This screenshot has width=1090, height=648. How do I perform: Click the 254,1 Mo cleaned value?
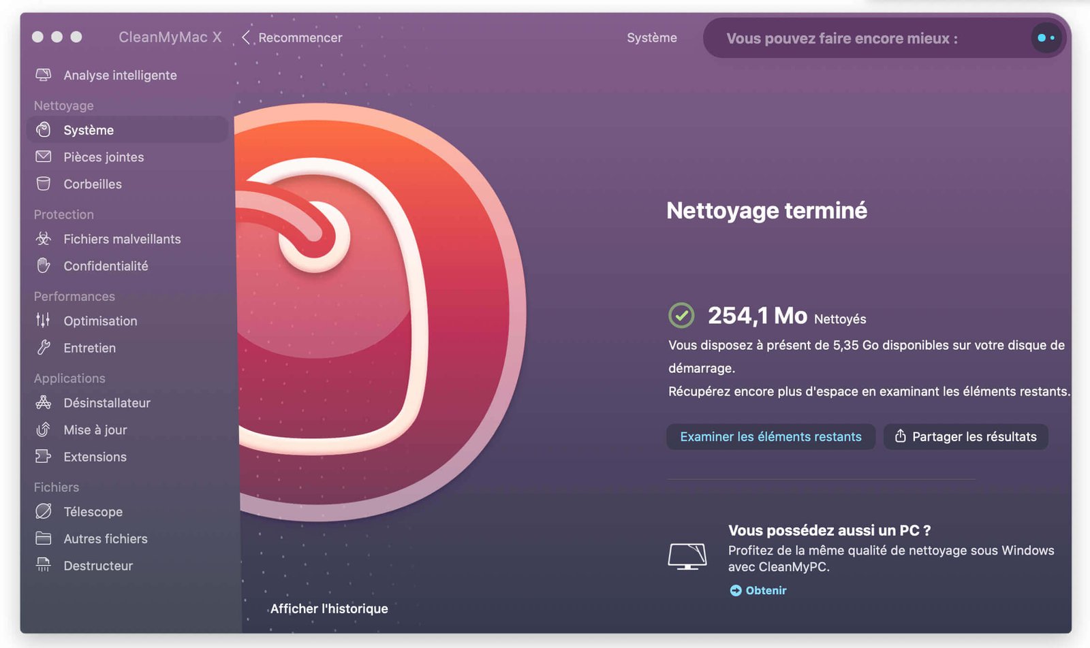757,315
